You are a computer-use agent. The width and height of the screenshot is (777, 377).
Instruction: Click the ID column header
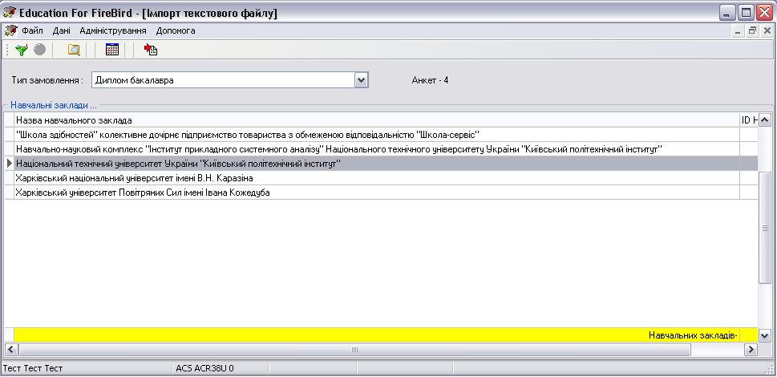tap(749, 120)
